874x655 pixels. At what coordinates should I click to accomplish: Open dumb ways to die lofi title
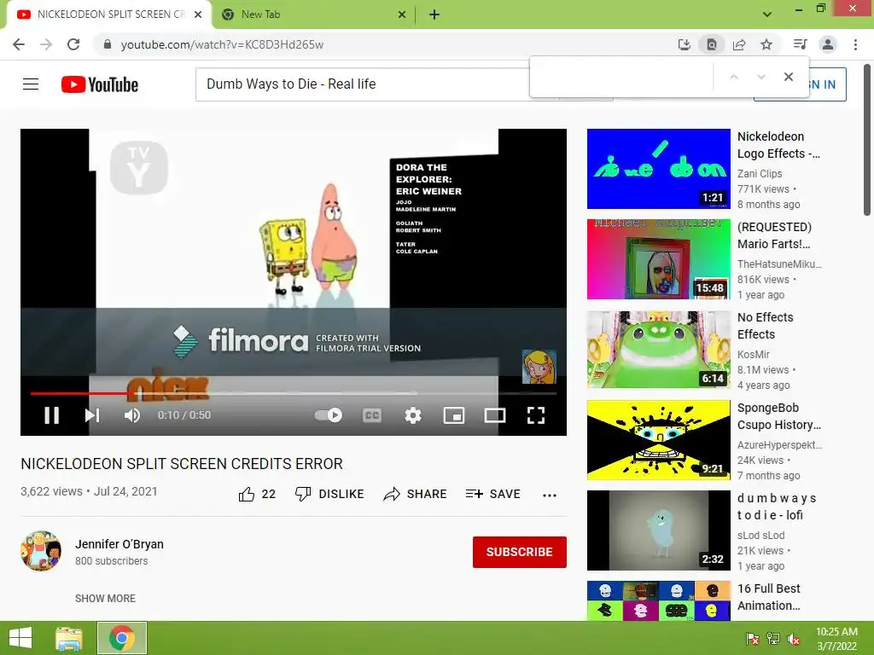point(777,507)
